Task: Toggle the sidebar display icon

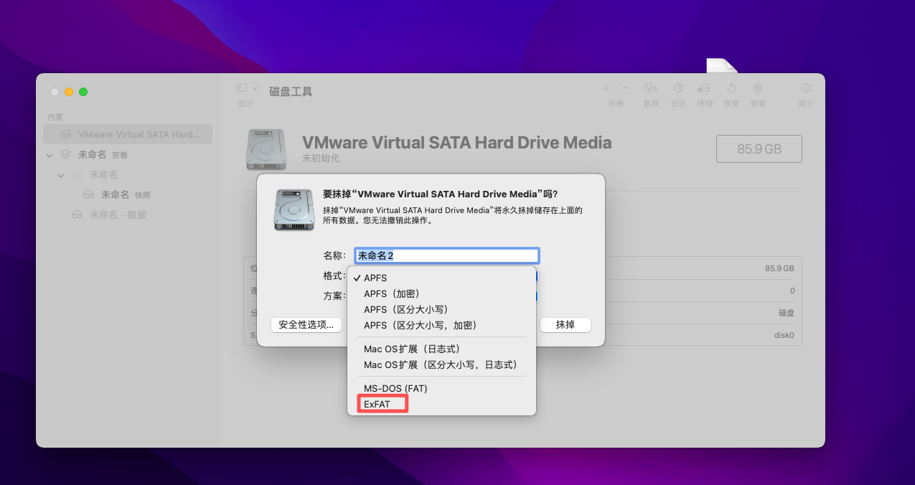Action: point(241,88)
